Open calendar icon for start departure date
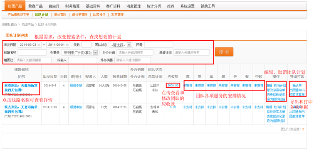The image size is (314, 150). 39,45
